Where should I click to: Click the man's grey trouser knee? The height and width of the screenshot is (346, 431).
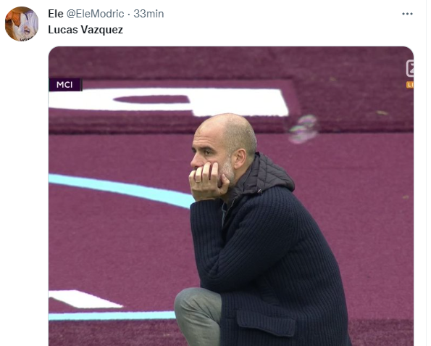[195, 305]
